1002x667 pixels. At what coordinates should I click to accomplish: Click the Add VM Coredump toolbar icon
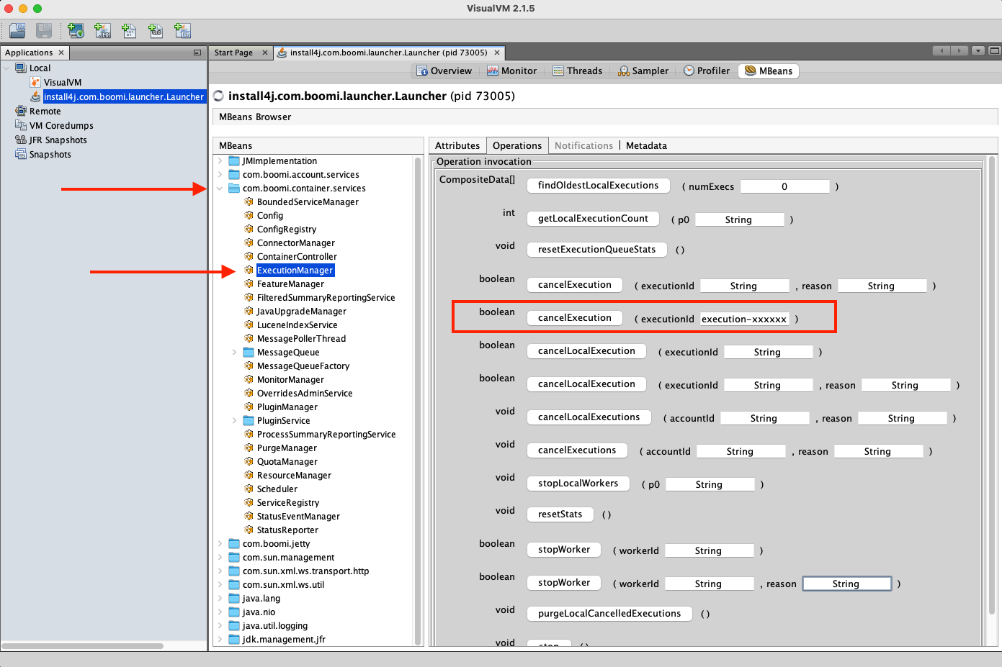coord(129,30)
